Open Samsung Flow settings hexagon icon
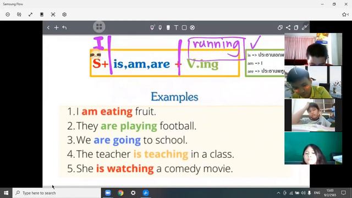Viewport: 352px width, 198px height. (x=64, y=15)
